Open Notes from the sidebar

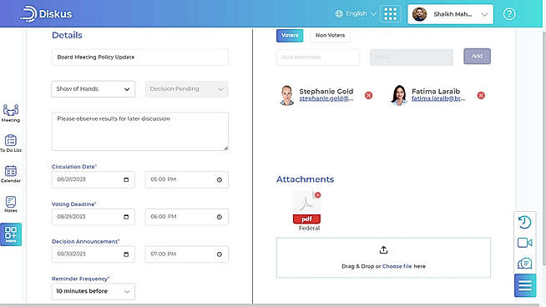11,204
